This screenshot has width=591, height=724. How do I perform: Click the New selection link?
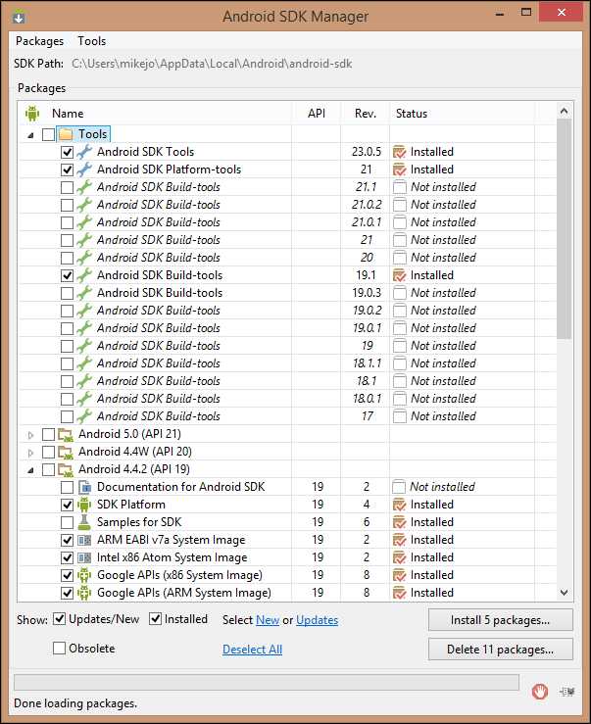[268, 620]
